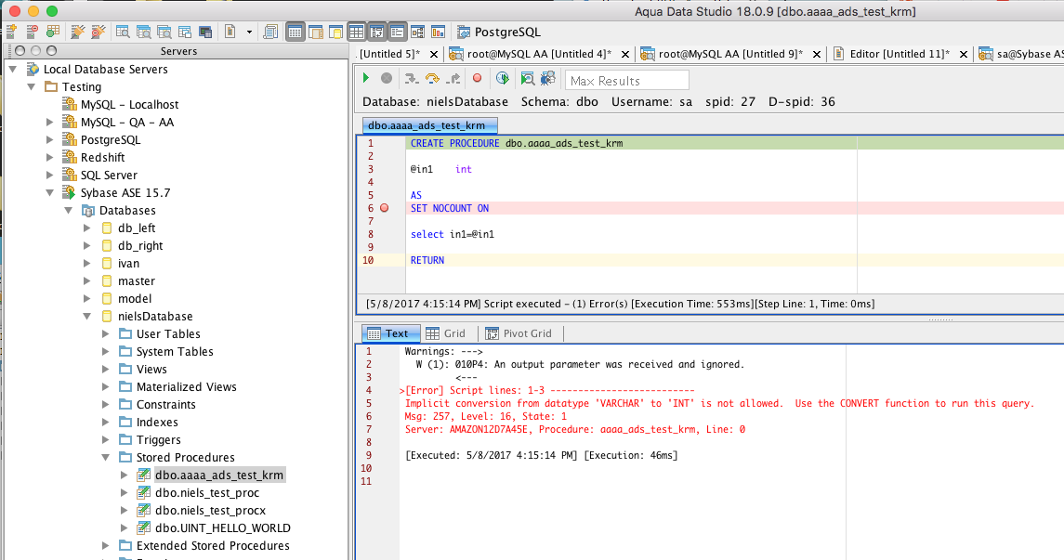Screen dimensions: 1064x560
Task: Collapse the Sybase ASE 15.7 server node
Action: click(x=51, y=193)
